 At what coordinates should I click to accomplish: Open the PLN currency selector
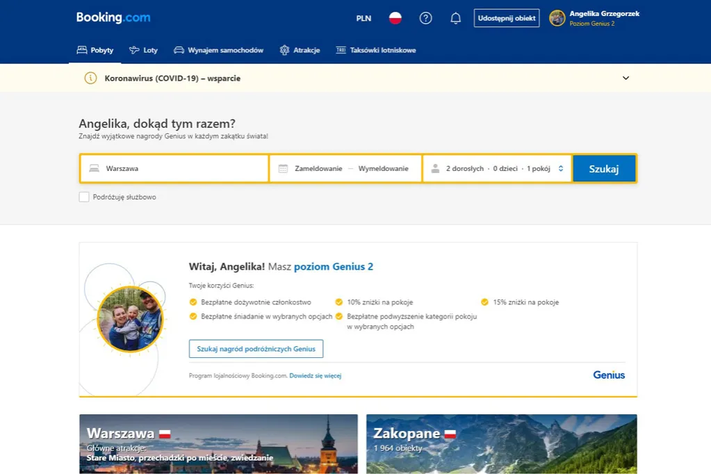(x=363, y=17)
